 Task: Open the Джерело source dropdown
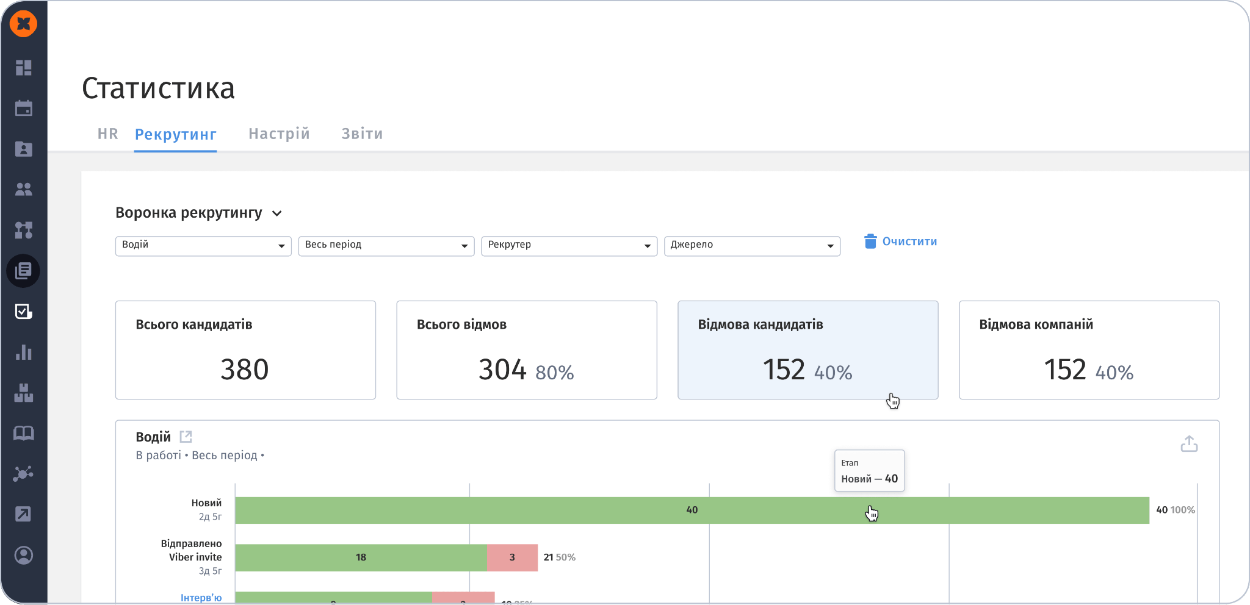(752, 246)
